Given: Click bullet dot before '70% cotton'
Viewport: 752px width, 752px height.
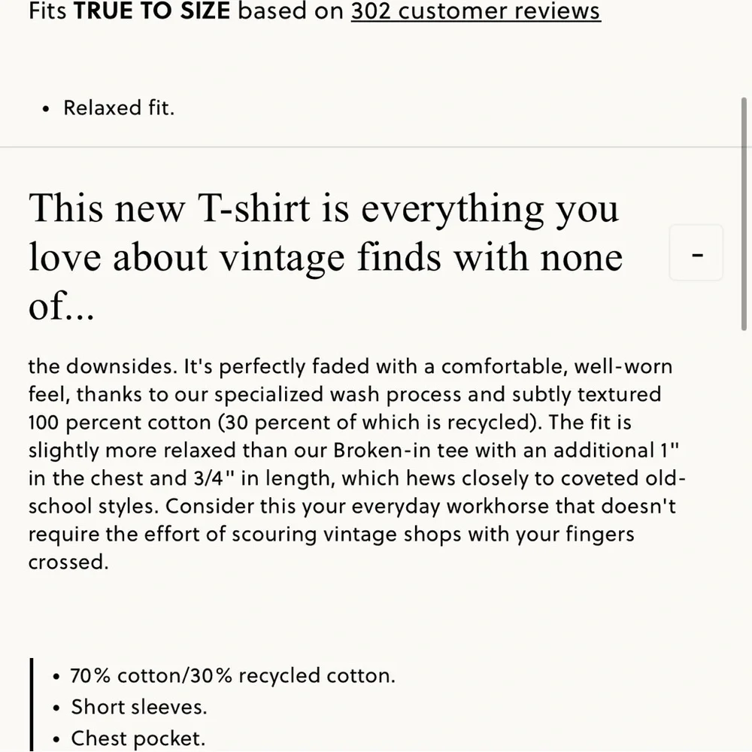Looking at the screenshot, I should (56, 678).
